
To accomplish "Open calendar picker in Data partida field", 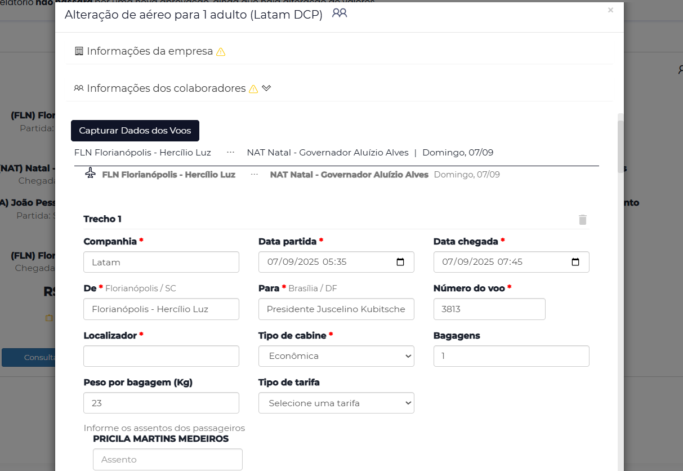I will [x=400, y=262].
